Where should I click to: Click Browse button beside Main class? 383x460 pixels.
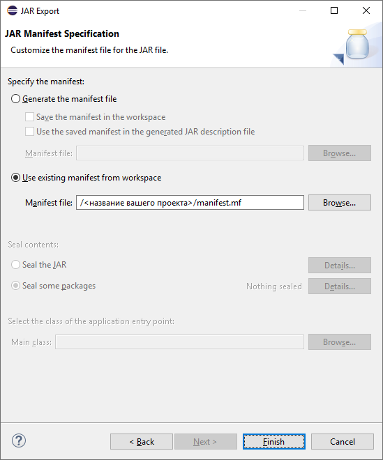click(x=340, y=342)
